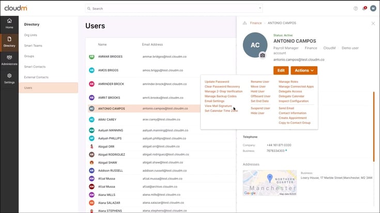Click the help question mark icon
Screen dimensions: 380x213
tap(356, 8)
